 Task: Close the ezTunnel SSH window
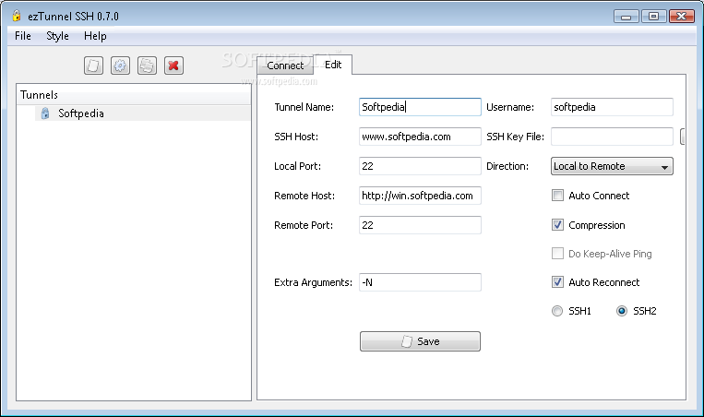click(x=682, y=17)
